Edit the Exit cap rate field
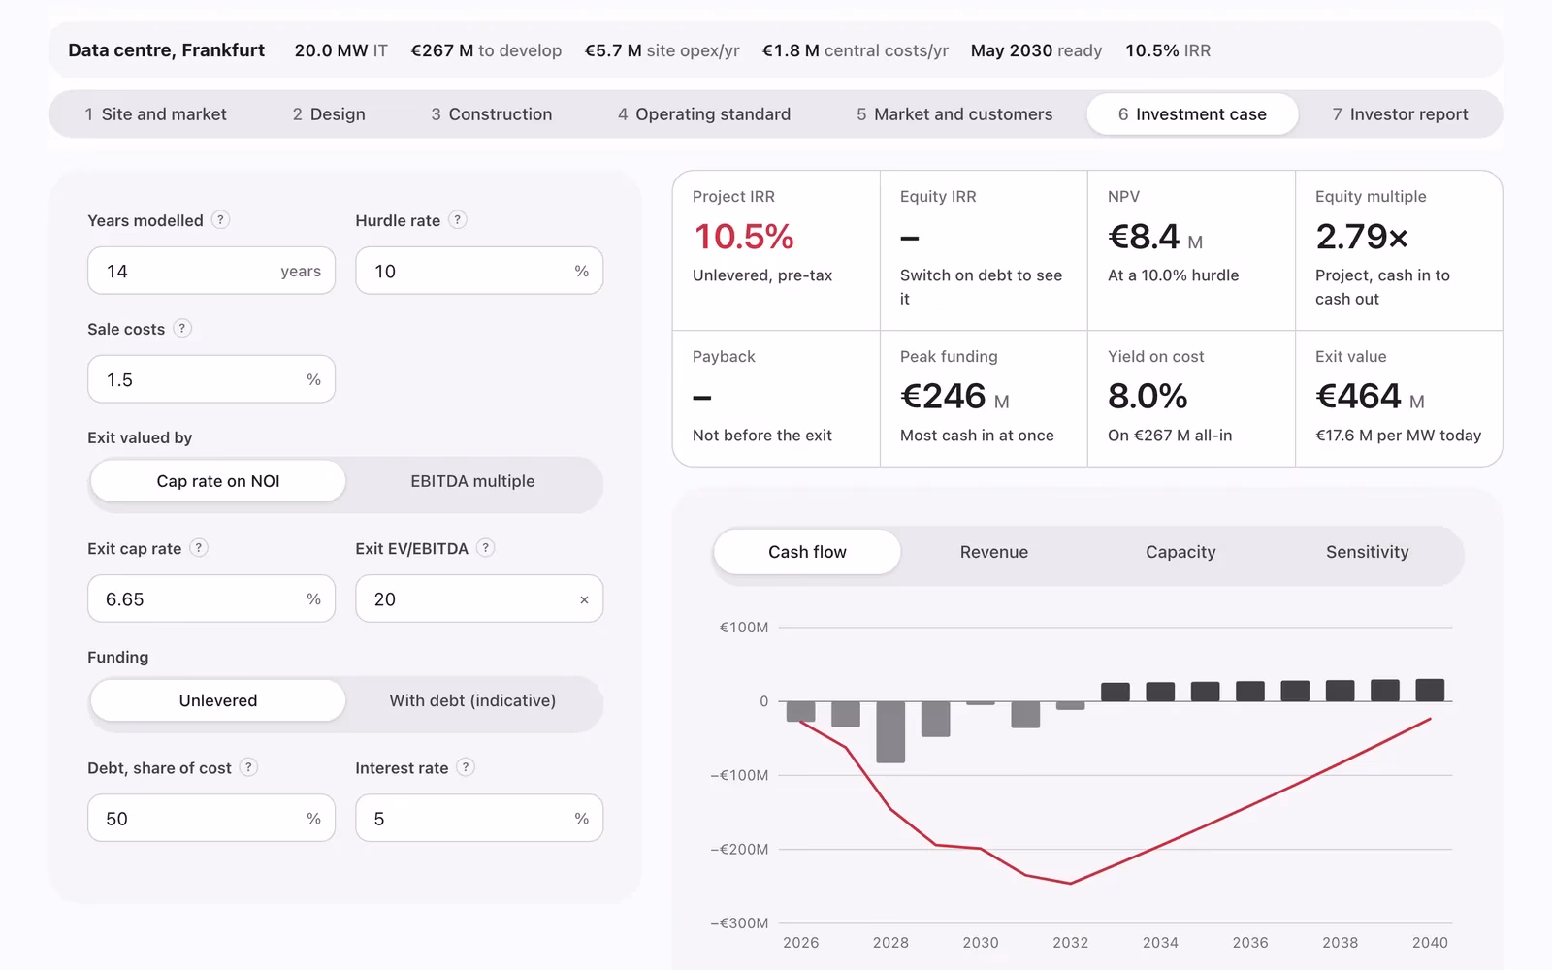 (211, 598)
